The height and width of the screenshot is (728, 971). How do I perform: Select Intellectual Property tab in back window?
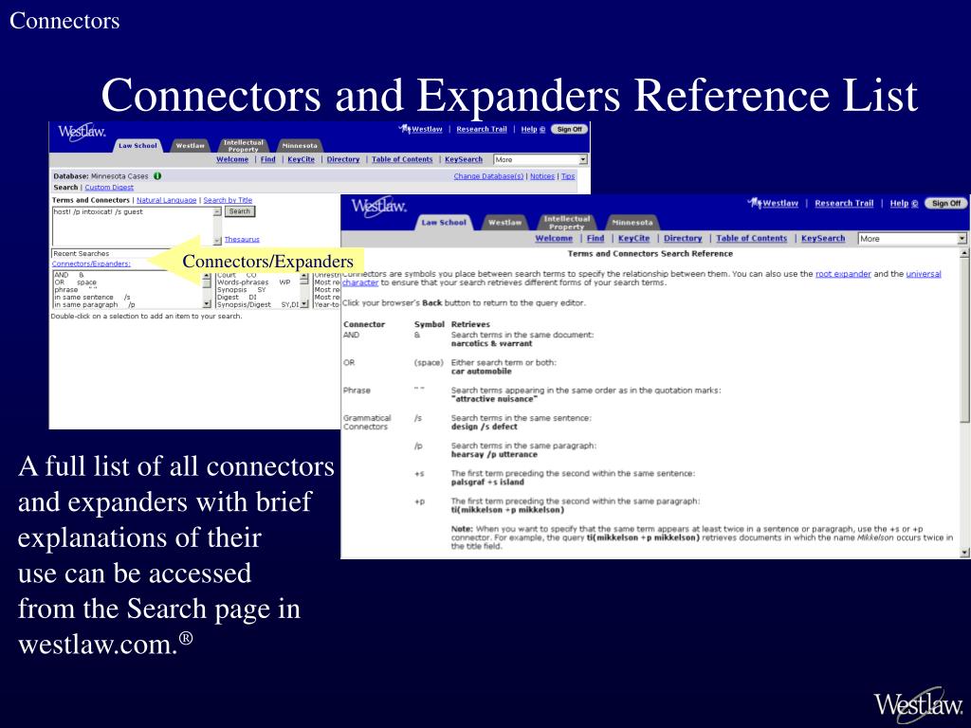[x=243, y=145]
